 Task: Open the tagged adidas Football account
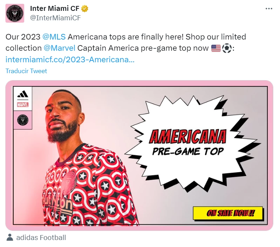(x=41, y=238)
